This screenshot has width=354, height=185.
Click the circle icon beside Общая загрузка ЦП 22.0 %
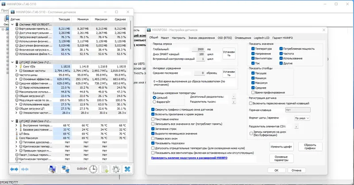coord(17,96)
